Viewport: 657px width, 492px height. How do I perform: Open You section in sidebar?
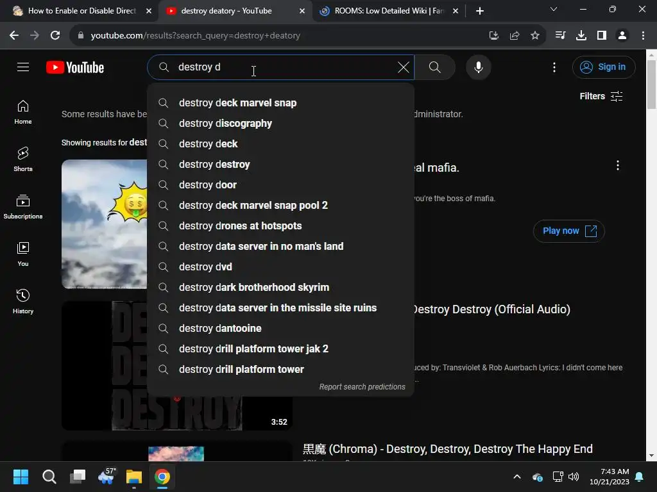[23, 254]
